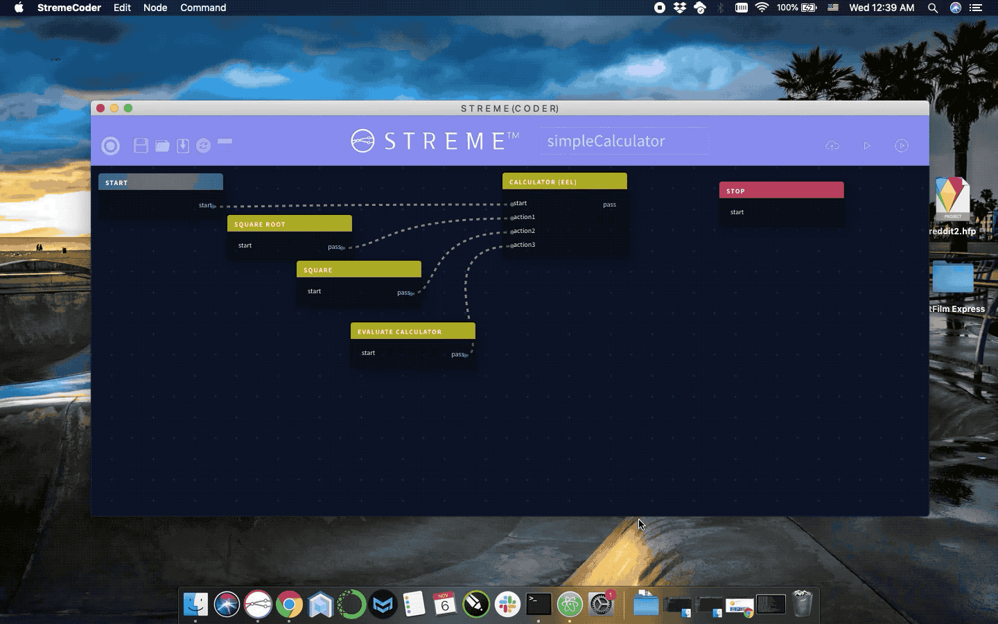The image size is (998, 624).
Task: Open the Edit menu
Action: click(122, 8)
